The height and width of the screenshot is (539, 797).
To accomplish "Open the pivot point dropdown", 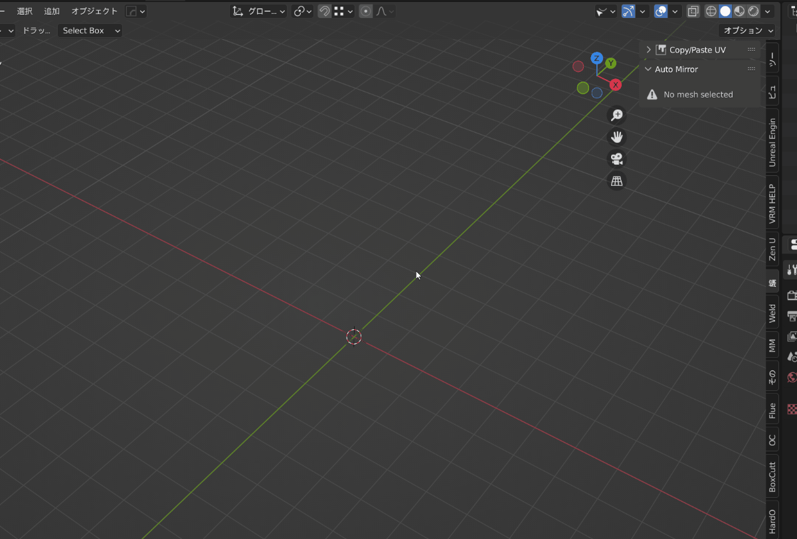I will point(303,11).
